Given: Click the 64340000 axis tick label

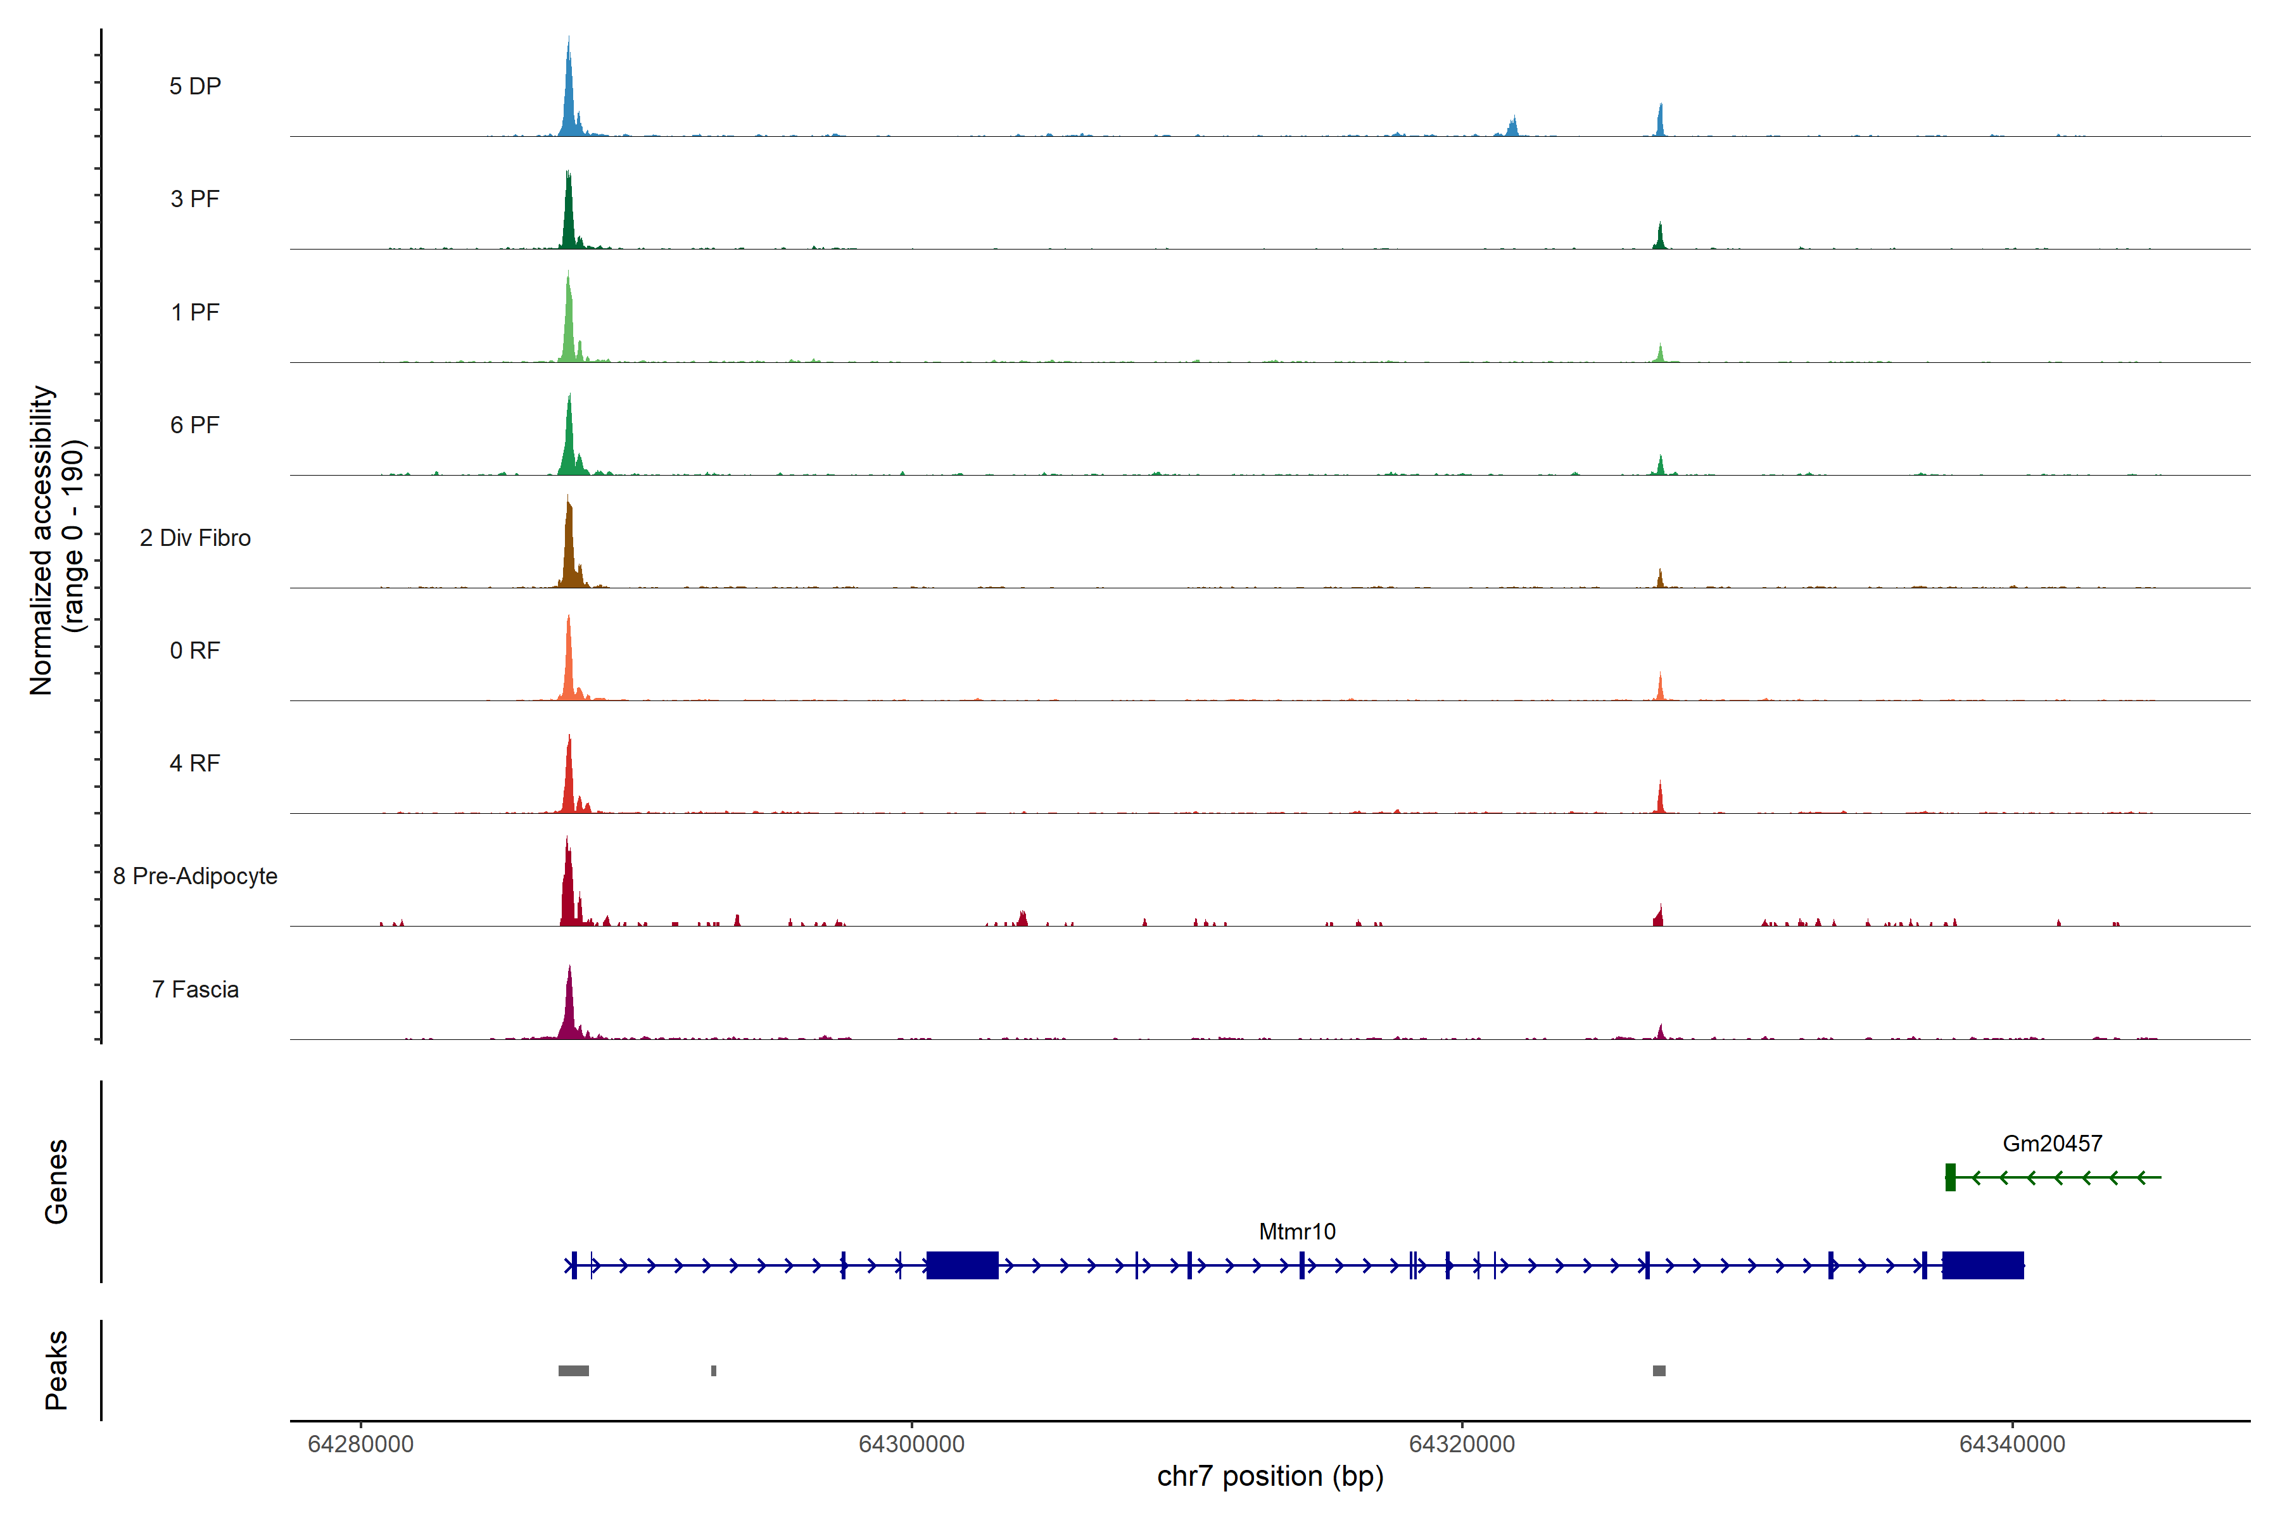Looking at the screenshot, I should (x=2011, y=1443).
